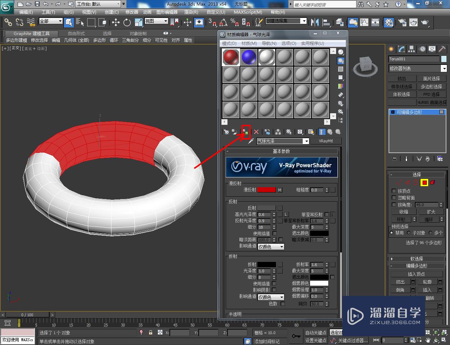Toggle reflection 使用插值 checkbox

pyautogui.click(x=275, y=233)
